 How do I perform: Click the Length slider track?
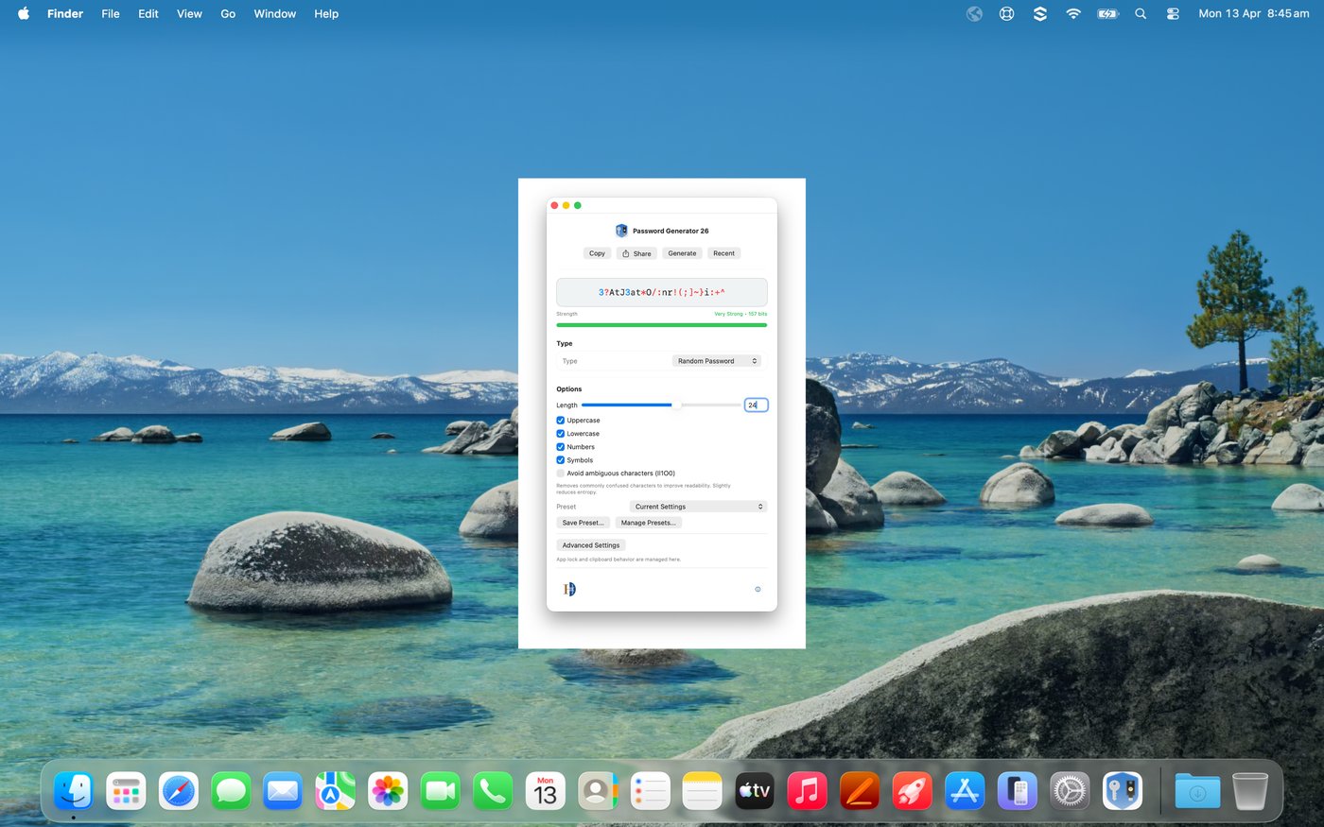point(661,405)
